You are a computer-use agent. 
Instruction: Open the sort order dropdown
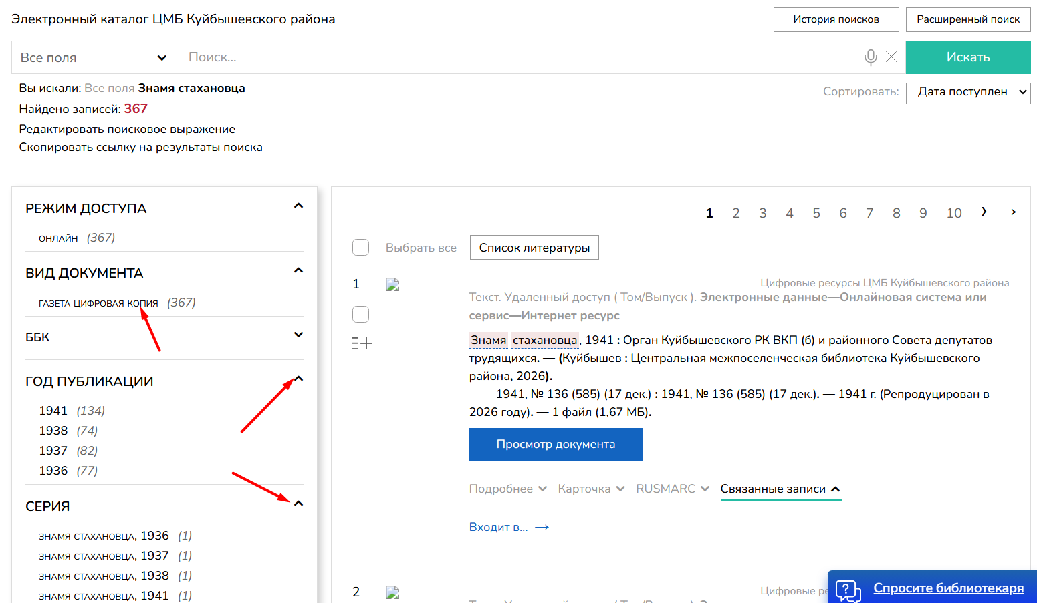coord(967,92)
